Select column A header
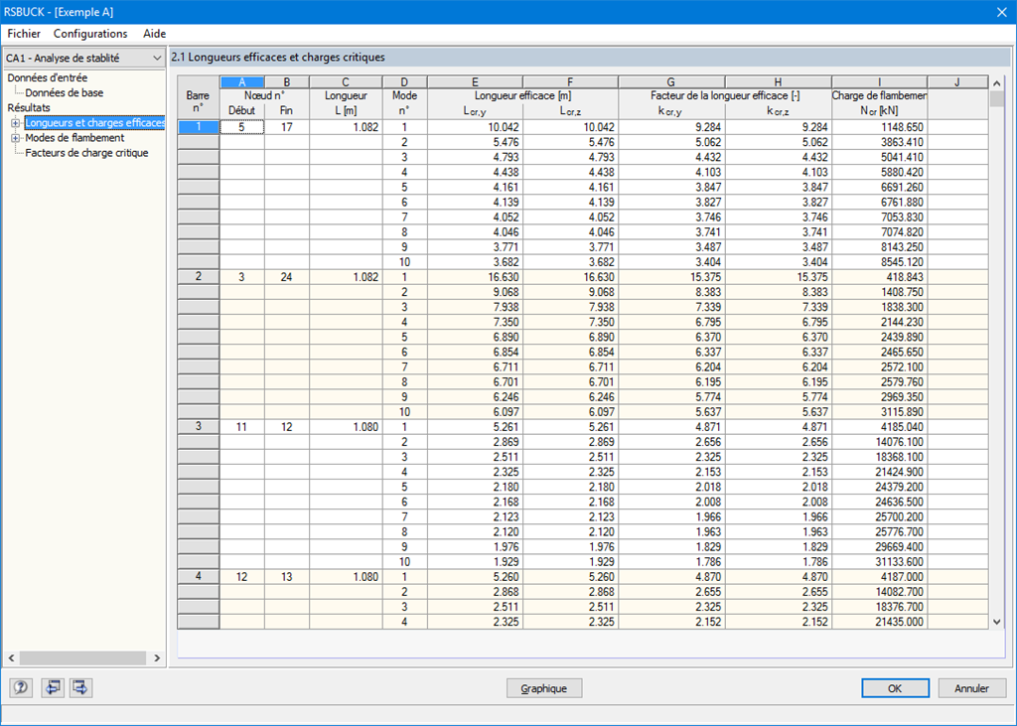 click(x=242, y=81)
